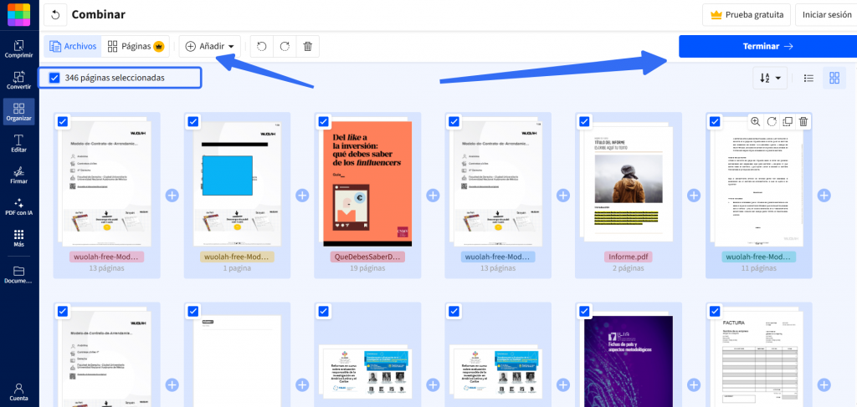Click the Informe.pdf file name label

pos(628,257)
